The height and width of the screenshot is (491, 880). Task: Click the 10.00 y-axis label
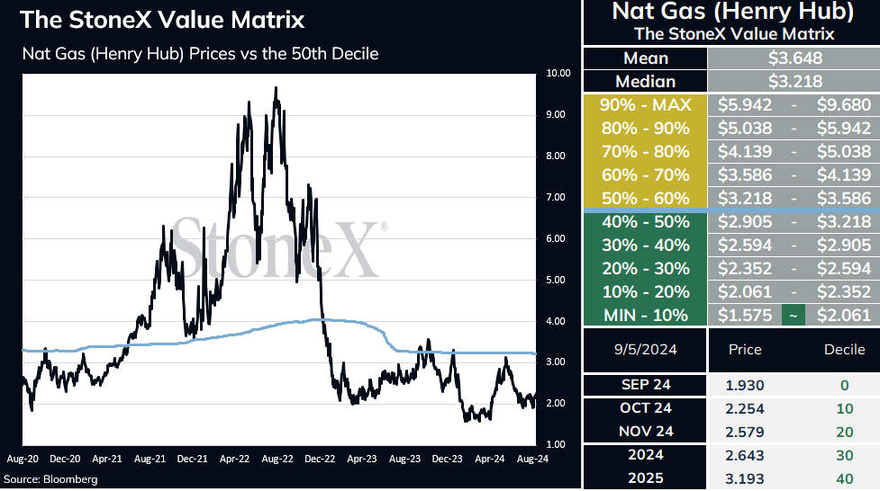[558, 73]
